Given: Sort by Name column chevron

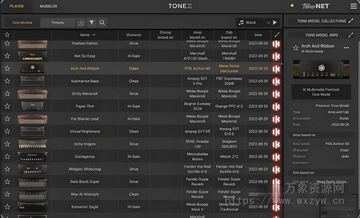Looking at the screenshot, I should (94, 35).
